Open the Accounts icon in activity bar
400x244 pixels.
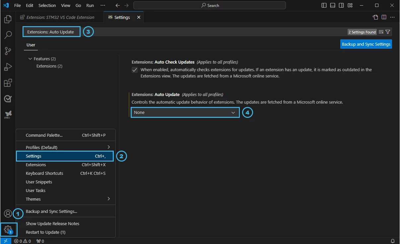click(8, 214)
